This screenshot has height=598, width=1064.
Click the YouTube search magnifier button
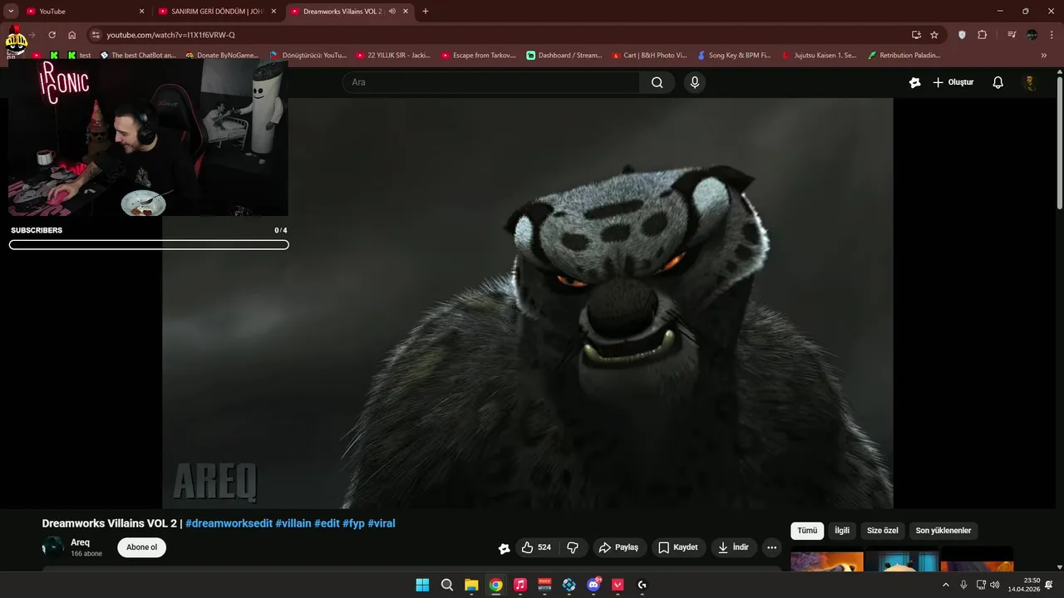coord(658,82)
